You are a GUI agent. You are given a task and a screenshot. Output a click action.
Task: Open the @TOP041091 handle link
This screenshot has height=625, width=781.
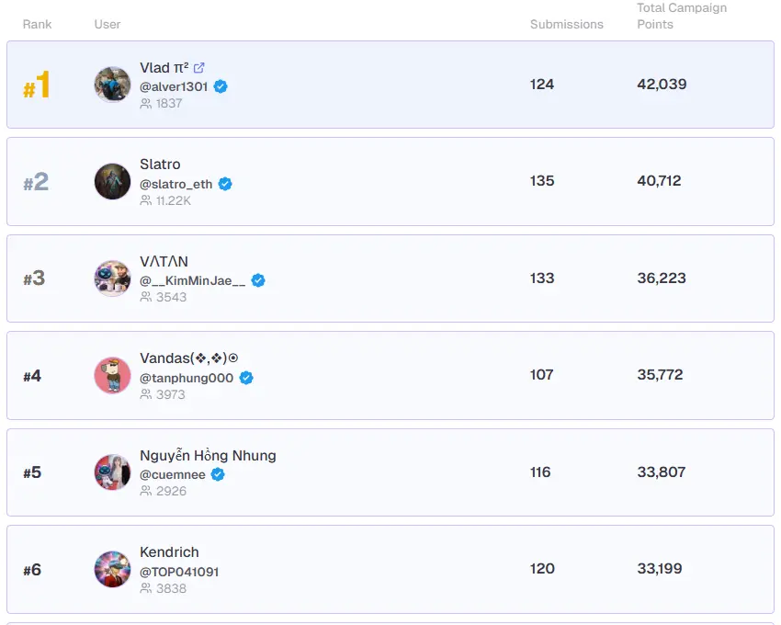tap(179, 572)
